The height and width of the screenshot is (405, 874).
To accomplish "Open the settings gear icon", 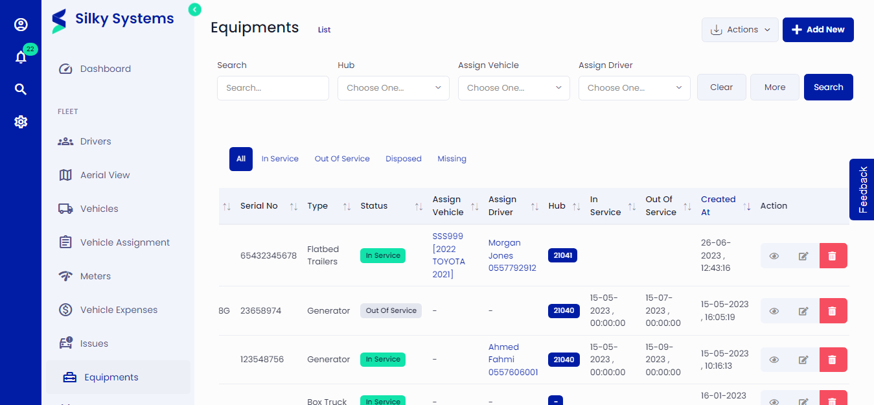I will click(x=21, y=122).
